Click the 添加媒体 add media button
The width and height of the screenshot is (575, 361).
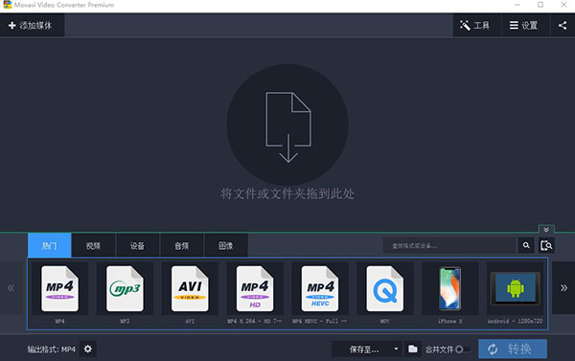(32, 25)
